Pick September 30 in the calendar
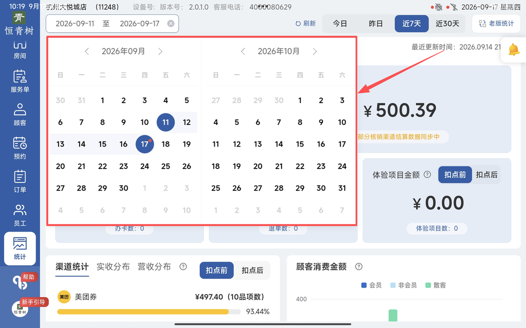 (x=123, y=188)
